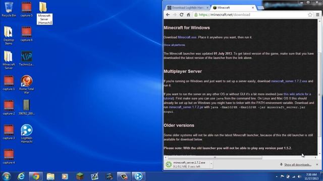323x181 pixels.
Task: Close the Minecraft browser tab
Action: [x=253, y=8]
